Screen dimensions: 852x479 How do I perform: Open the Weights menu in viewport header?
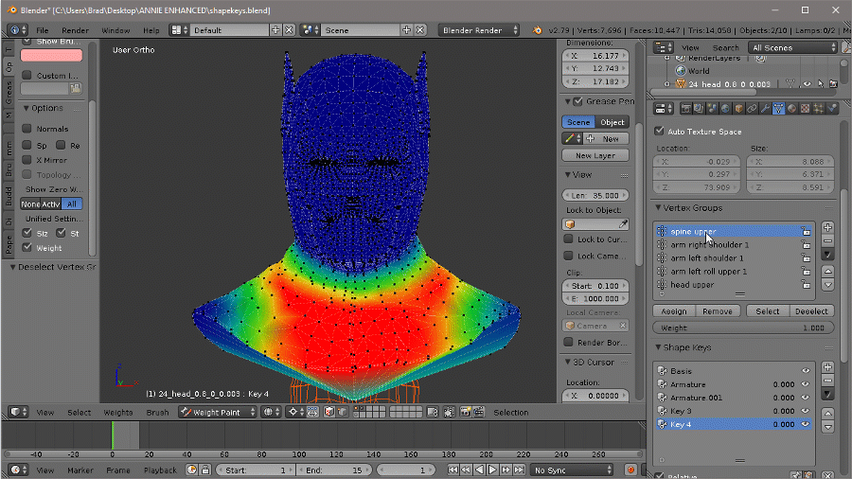click(117, 412)
